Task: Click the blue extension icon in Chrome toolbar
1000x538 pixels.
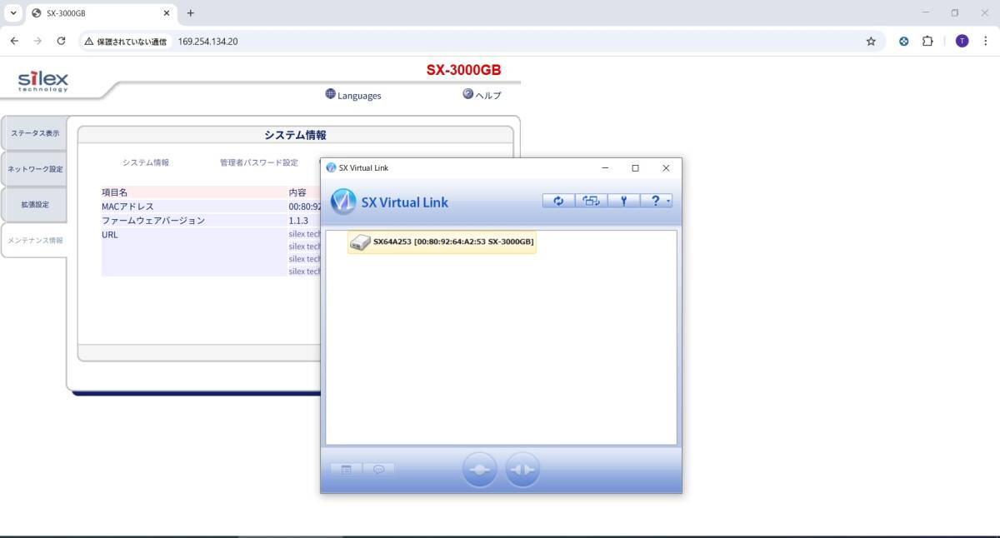Action: (x=903, y=41)
